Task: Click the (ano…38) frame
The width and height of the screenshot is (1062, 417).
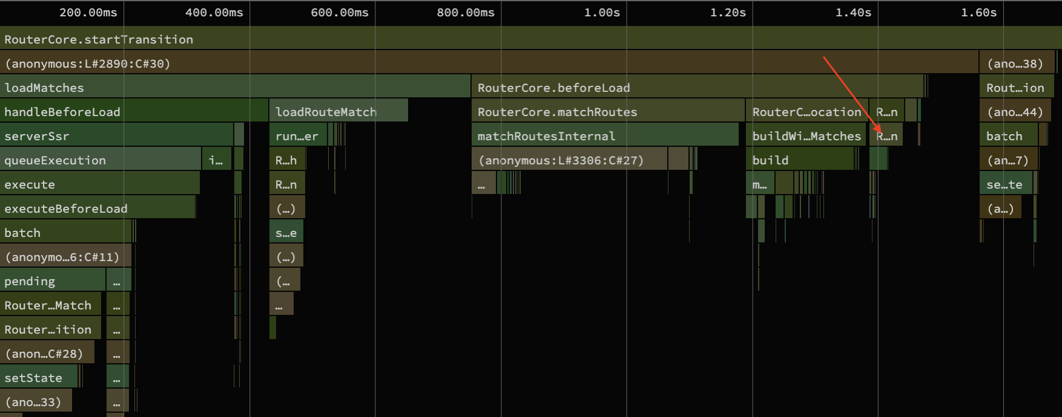Action: coord(1017,63)
